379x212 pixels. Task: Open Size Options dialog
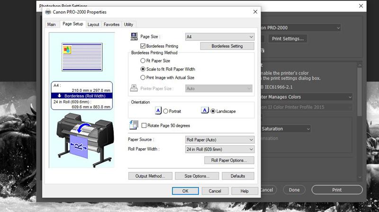click(x=197, y=176)
